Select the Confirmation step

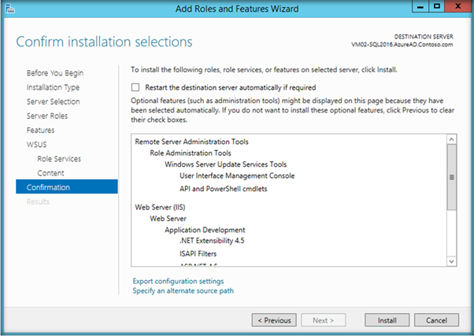click(48, 187)
